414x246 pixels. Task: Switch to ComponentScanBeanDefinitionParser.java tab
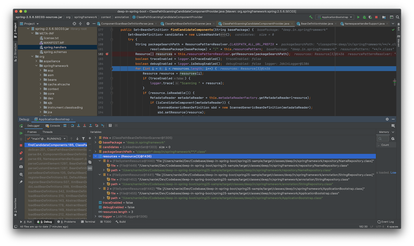pos(127,24)
